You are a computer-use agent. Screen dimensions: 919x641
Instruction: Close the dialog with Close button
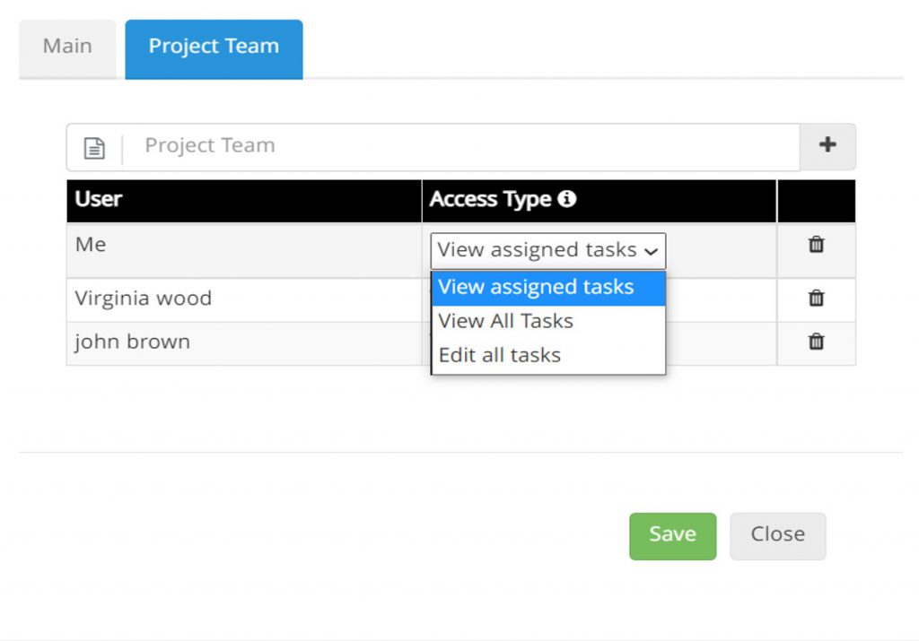coord(778,536)
